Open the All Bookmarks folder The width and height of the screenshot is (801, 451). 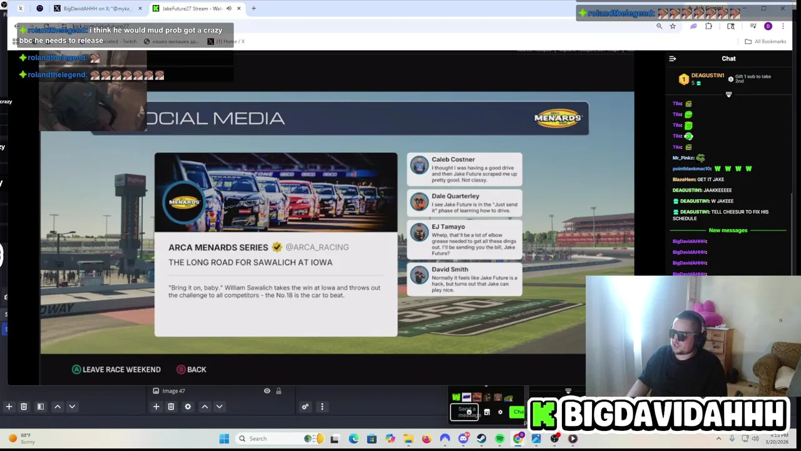[x=765, y=41]
